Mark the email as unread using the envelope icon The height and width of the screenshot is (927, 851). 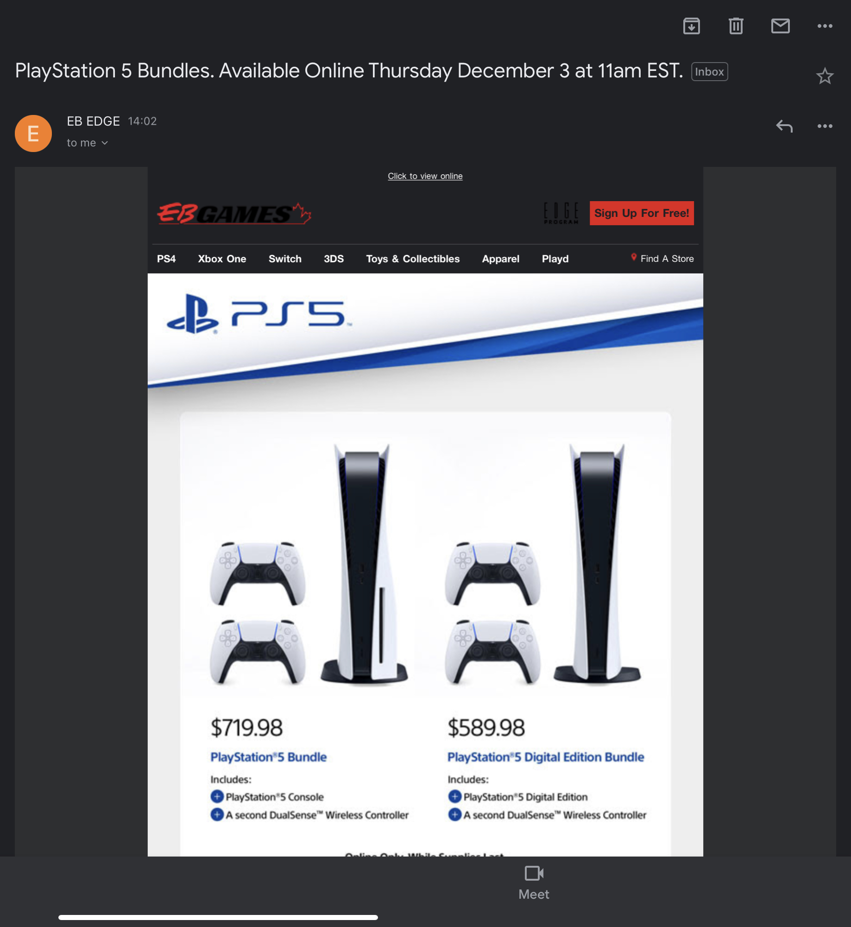[780, 26]
